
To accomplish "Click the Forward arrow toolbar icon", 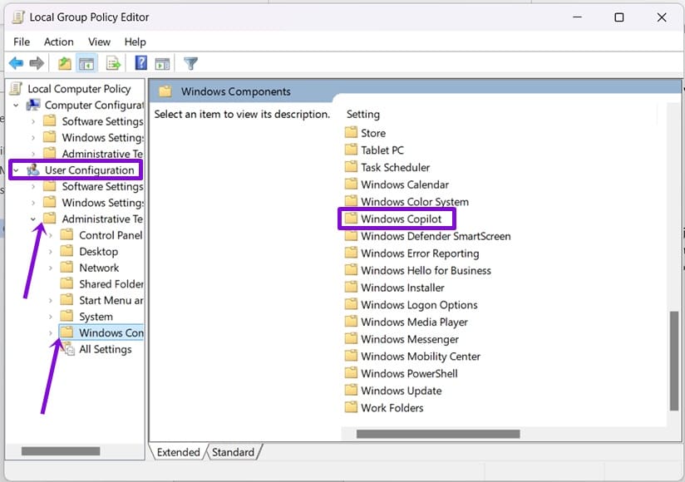I will (x=37, y=63).
